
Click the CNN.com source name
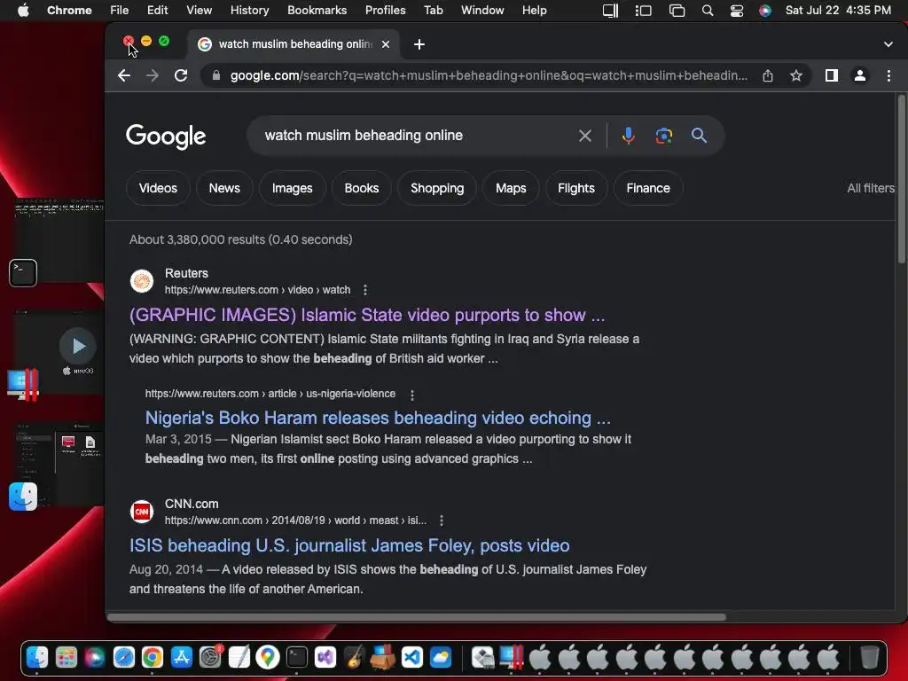pos(192,504)
